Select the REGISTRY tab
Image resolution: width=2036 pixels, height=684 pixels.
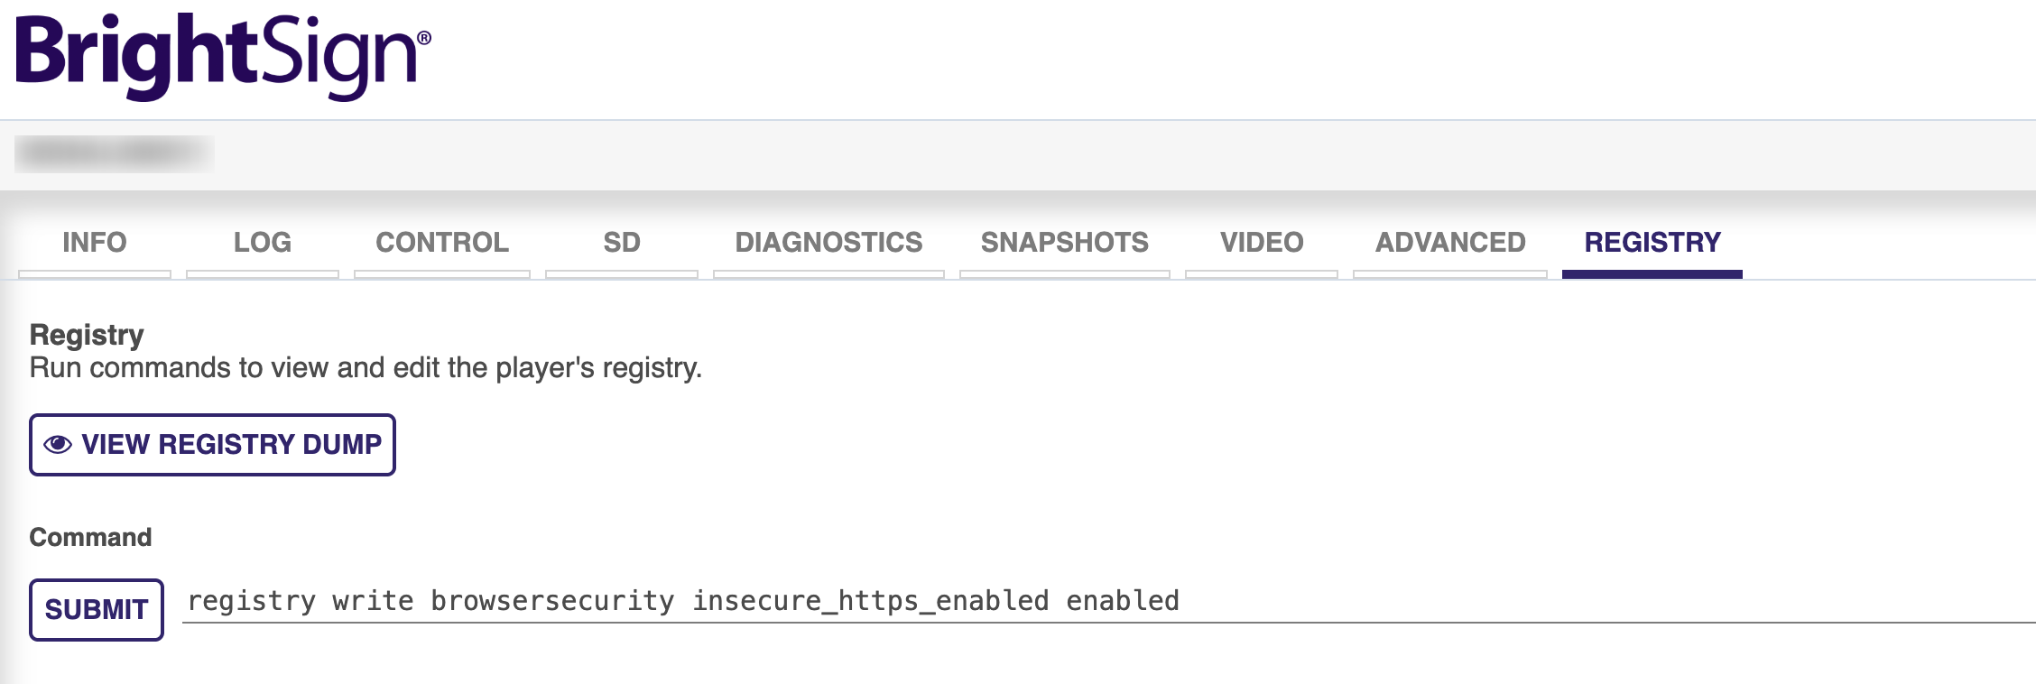point(1652,243)
